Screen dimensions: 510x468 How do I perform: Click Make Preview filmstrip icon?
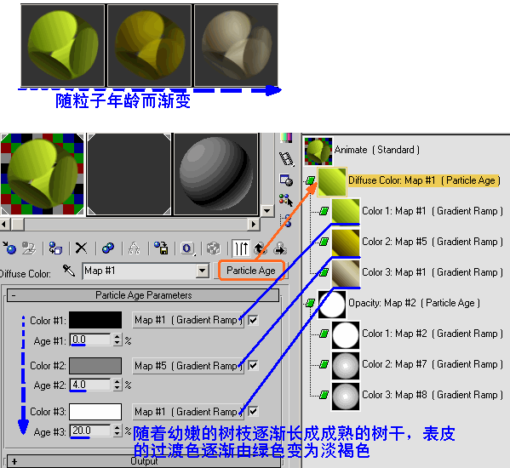[x=287, y=159]
